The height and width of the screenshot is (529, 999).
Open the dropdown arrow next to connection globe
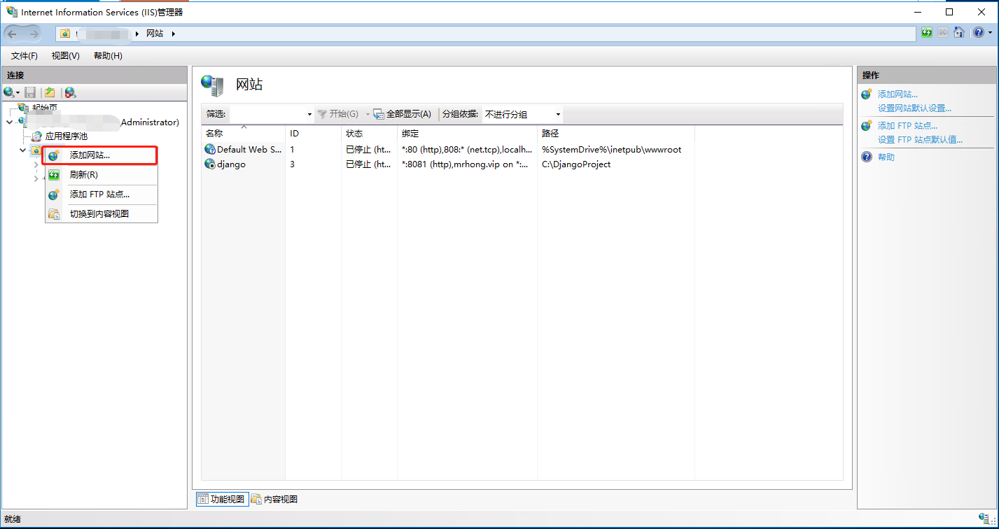click(18, 93)
